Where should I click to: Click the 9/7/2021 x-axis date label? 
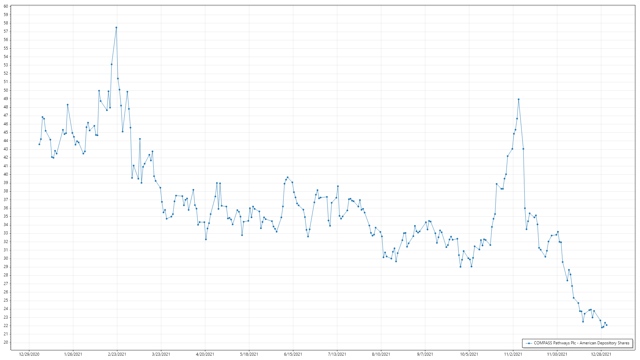click(x=425, y=354)
